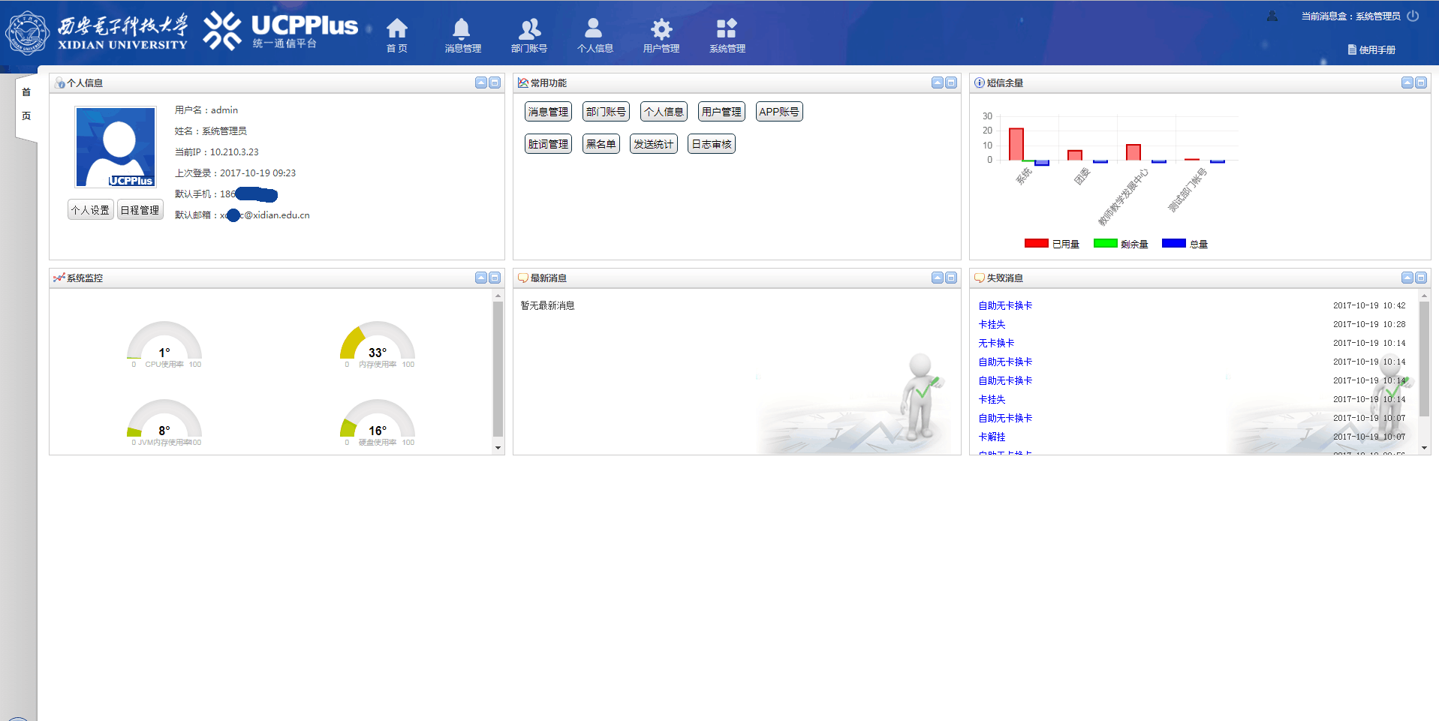The height and width of the screenshot is (721, 1439).
Task: Toggle 已用量 red legend swatch
Action: point(1036,243)
